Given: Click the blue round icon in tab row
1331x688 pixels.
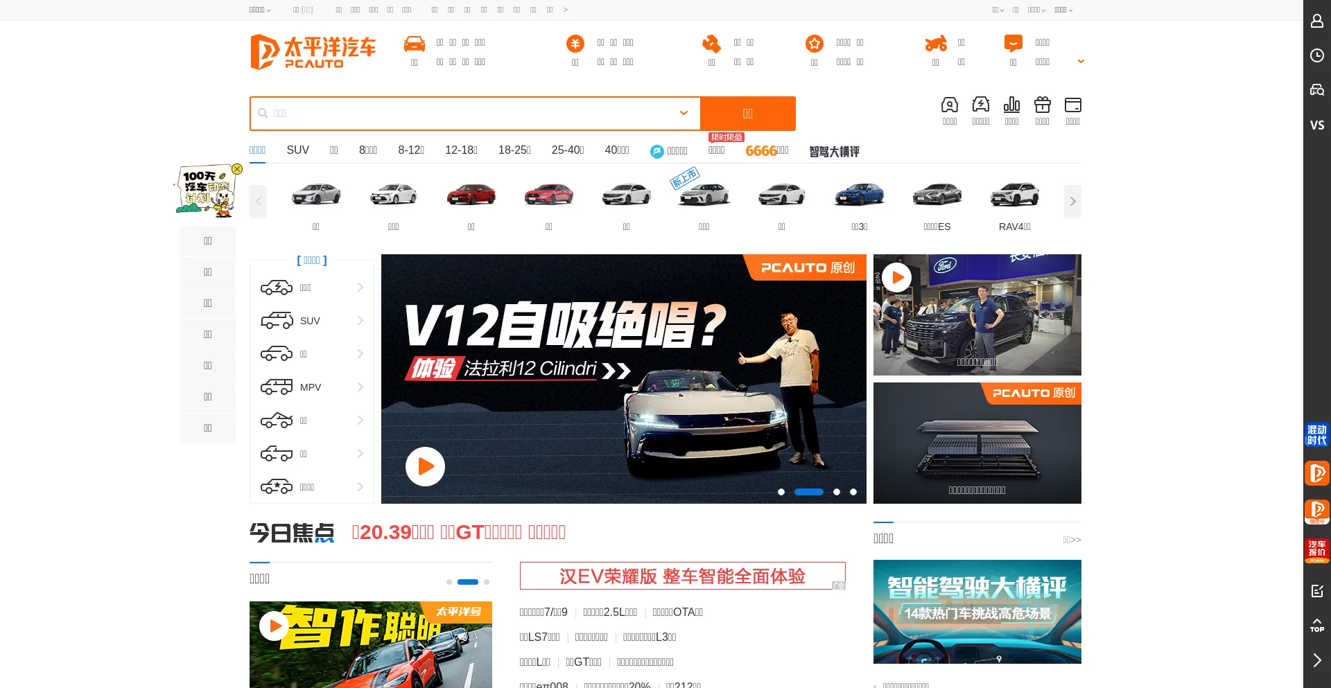Looking at the screenshot, I should 656,152.
